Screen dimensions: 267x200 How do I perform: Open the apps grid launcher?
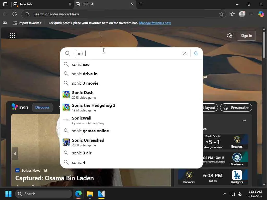[13, 36]
